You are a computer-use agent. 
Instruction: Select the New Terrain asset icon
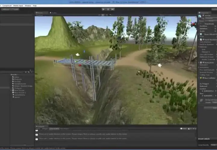pos(13,90)
